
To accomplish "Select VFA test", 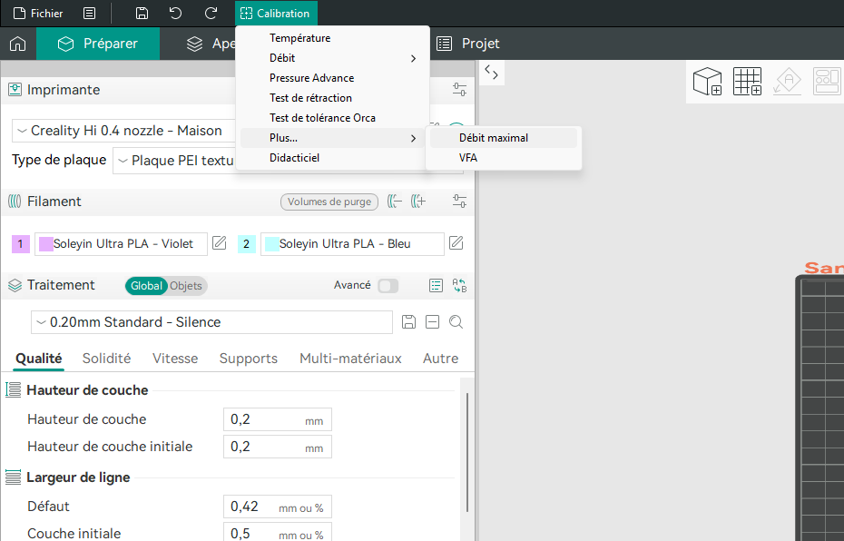I will click(x=504, y=158).
